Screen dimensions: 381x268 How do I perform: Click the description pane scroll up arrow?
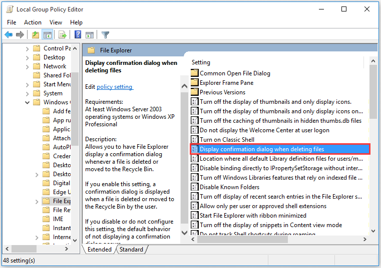click(184, 86)
